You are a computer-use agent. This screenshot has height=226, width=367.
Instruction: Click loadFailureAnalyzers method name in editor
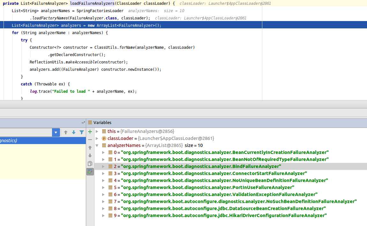pyautogui.click(x=92, y=3)
